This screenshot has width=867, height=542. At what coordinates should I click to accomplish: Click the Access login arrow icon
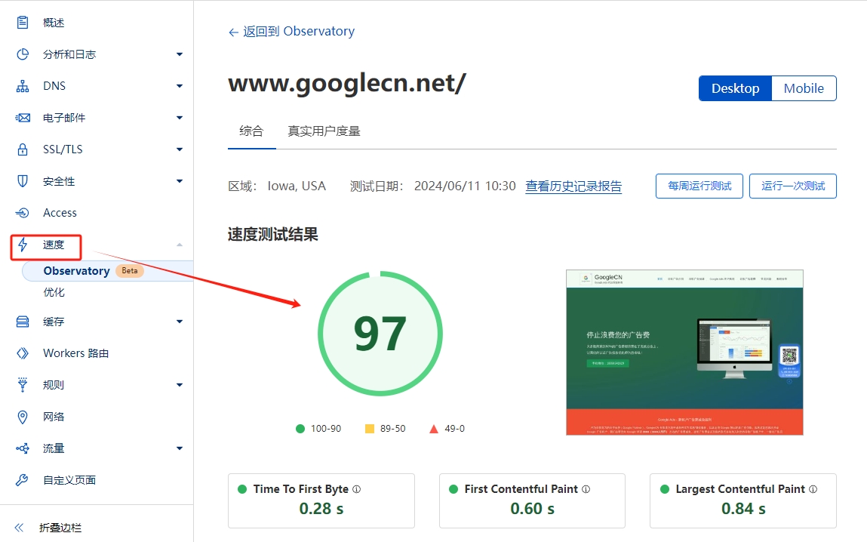coord(23,213)
